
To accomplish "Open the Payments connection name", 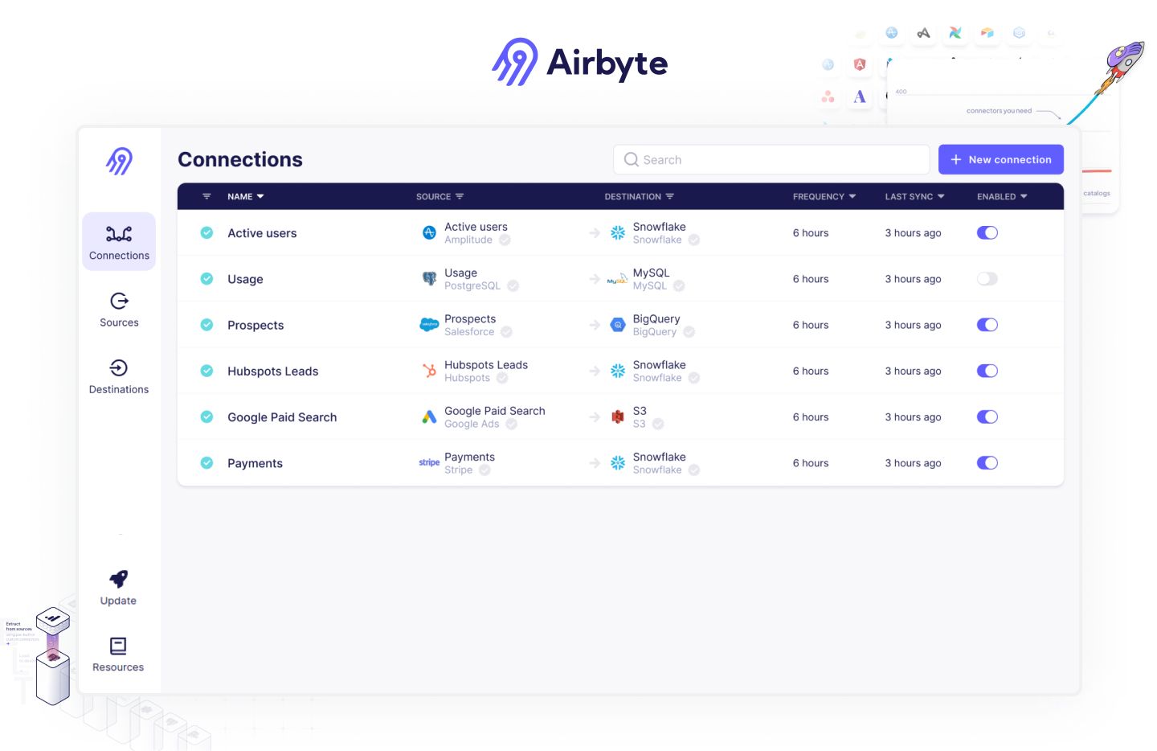I will [x=255, y=463].
